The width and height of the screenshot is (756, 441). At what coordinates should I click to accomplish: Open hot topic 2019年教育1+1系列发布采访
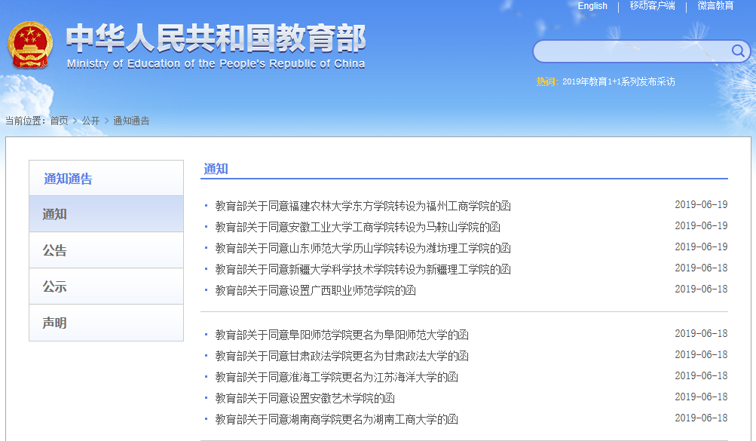pos(619,81)
